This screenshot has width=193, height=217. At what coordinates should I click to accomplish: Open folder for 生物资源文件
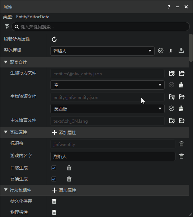182,97
